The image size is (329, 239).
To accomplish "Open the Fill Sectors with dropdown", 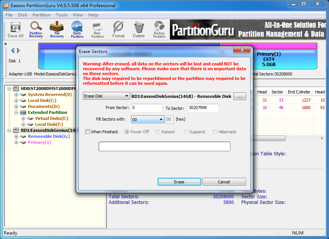I will pos(148,119).
